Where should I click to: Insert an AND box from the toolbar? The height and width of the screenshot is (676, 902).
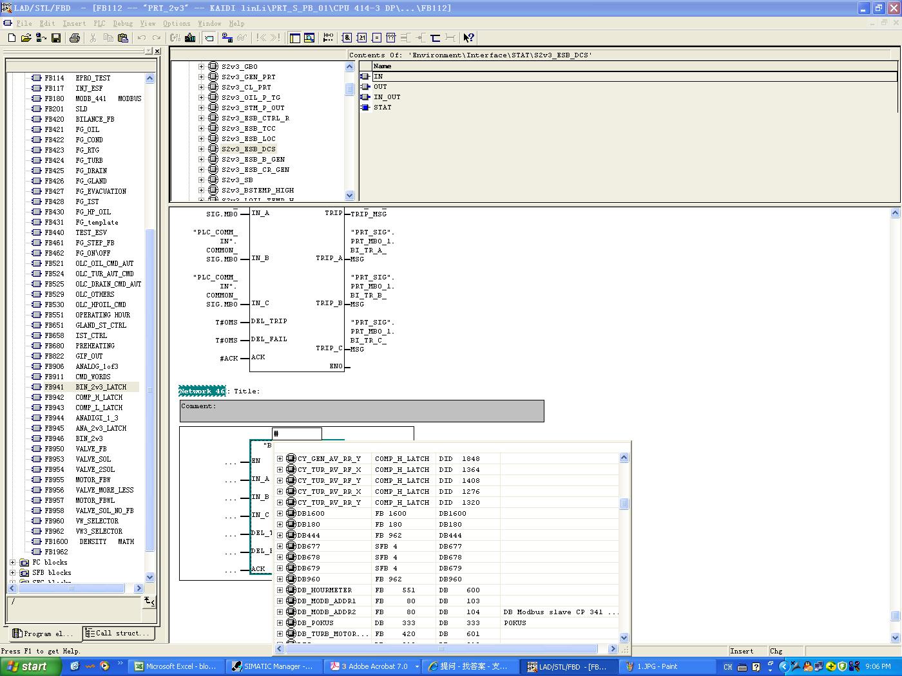click(x=347, y=38)
